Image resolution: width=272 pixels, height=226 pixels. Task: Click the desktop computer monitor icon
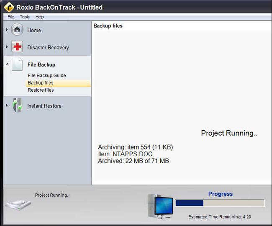(160, 206)
